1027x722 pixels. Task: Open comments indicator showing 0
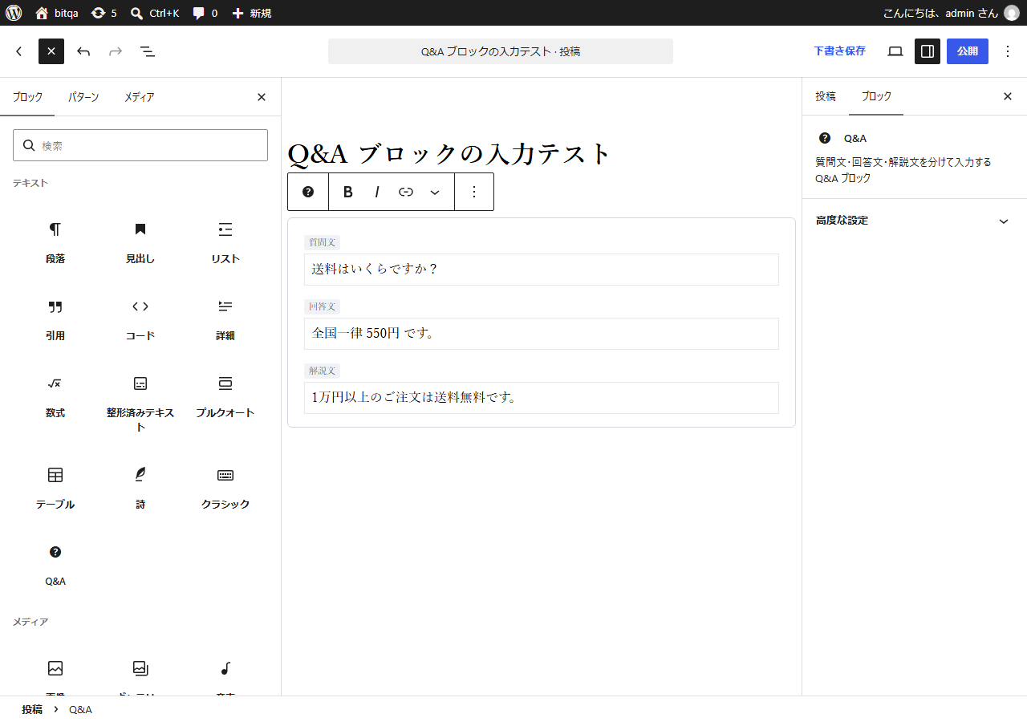coord(205,13)
